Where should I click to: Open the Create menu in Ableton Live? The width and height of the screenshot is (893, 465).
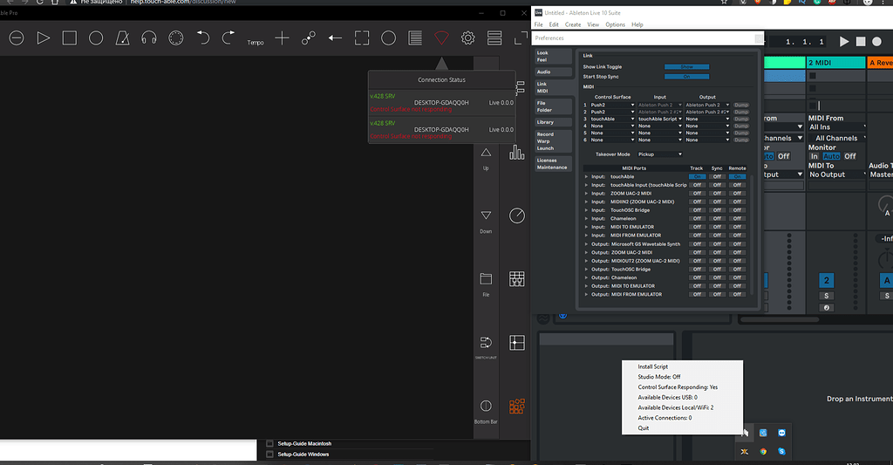573,24
